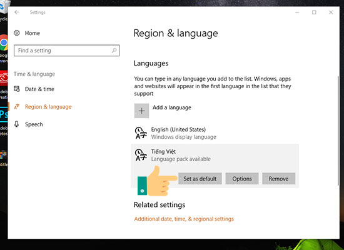Open Options for Tiếng Việt
Screen dimensions: 344x250
242,179
